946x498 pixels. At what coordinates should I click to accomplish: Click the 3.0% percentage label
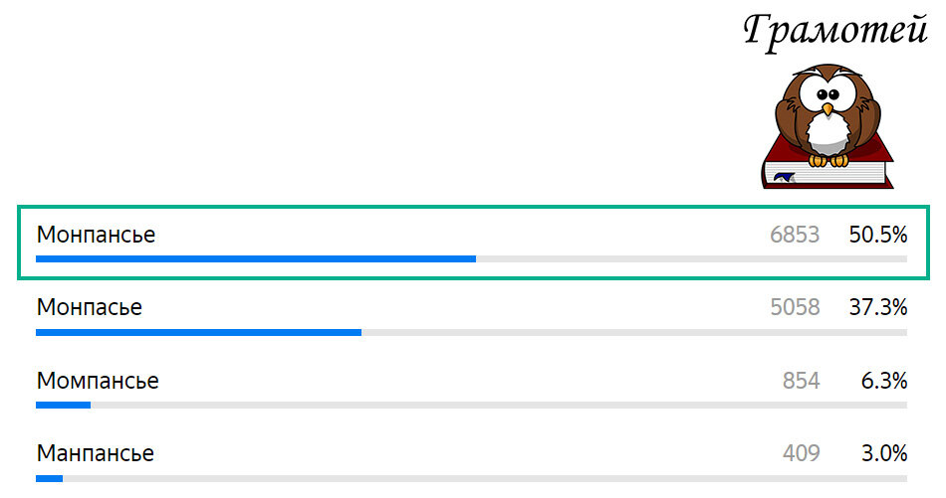pos(883,454)
